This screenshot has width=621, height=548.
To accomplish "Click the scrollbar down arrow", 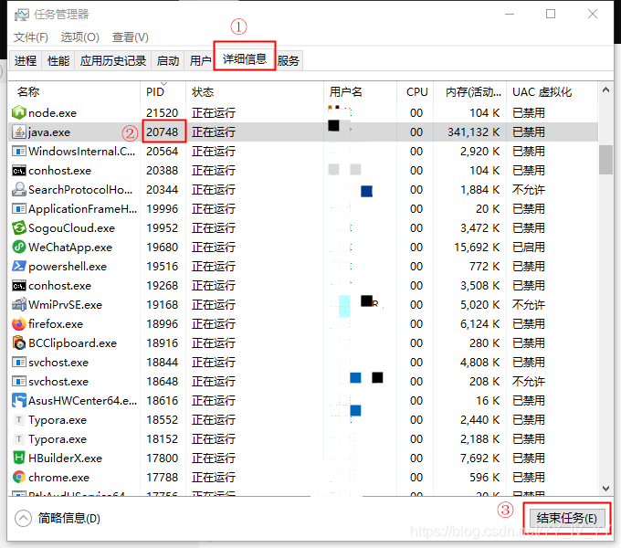I will tap(605, 489).
